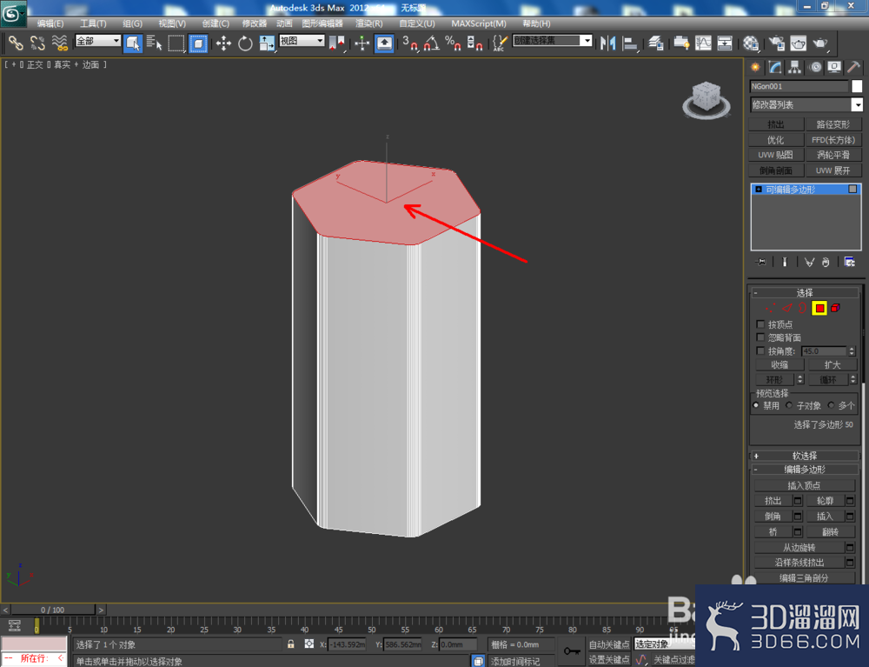Click the Pin Stack icon
Screen dimensions: 869x667
click(x=761, y=262)
